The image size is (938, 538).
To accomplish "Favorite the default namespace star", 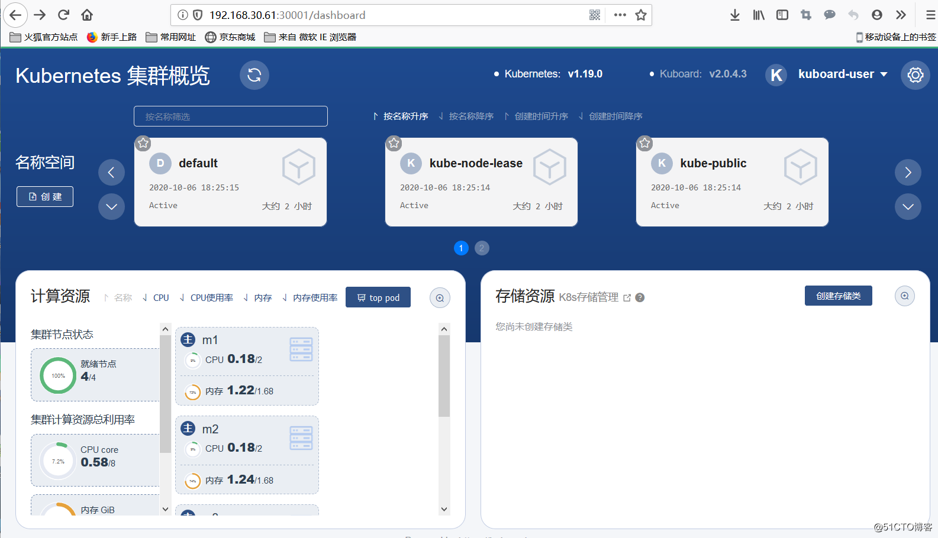I will (143, 143).
